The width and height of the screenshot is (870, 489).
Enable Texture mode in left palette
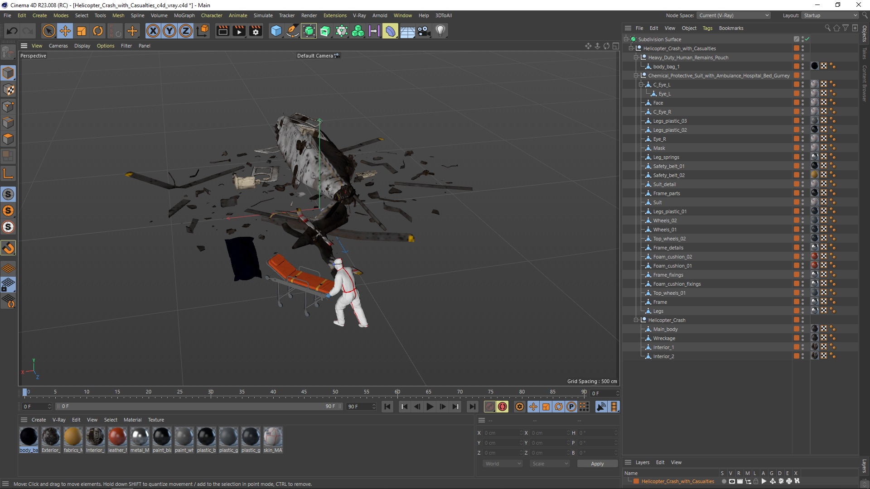click(x=8, y=90)
